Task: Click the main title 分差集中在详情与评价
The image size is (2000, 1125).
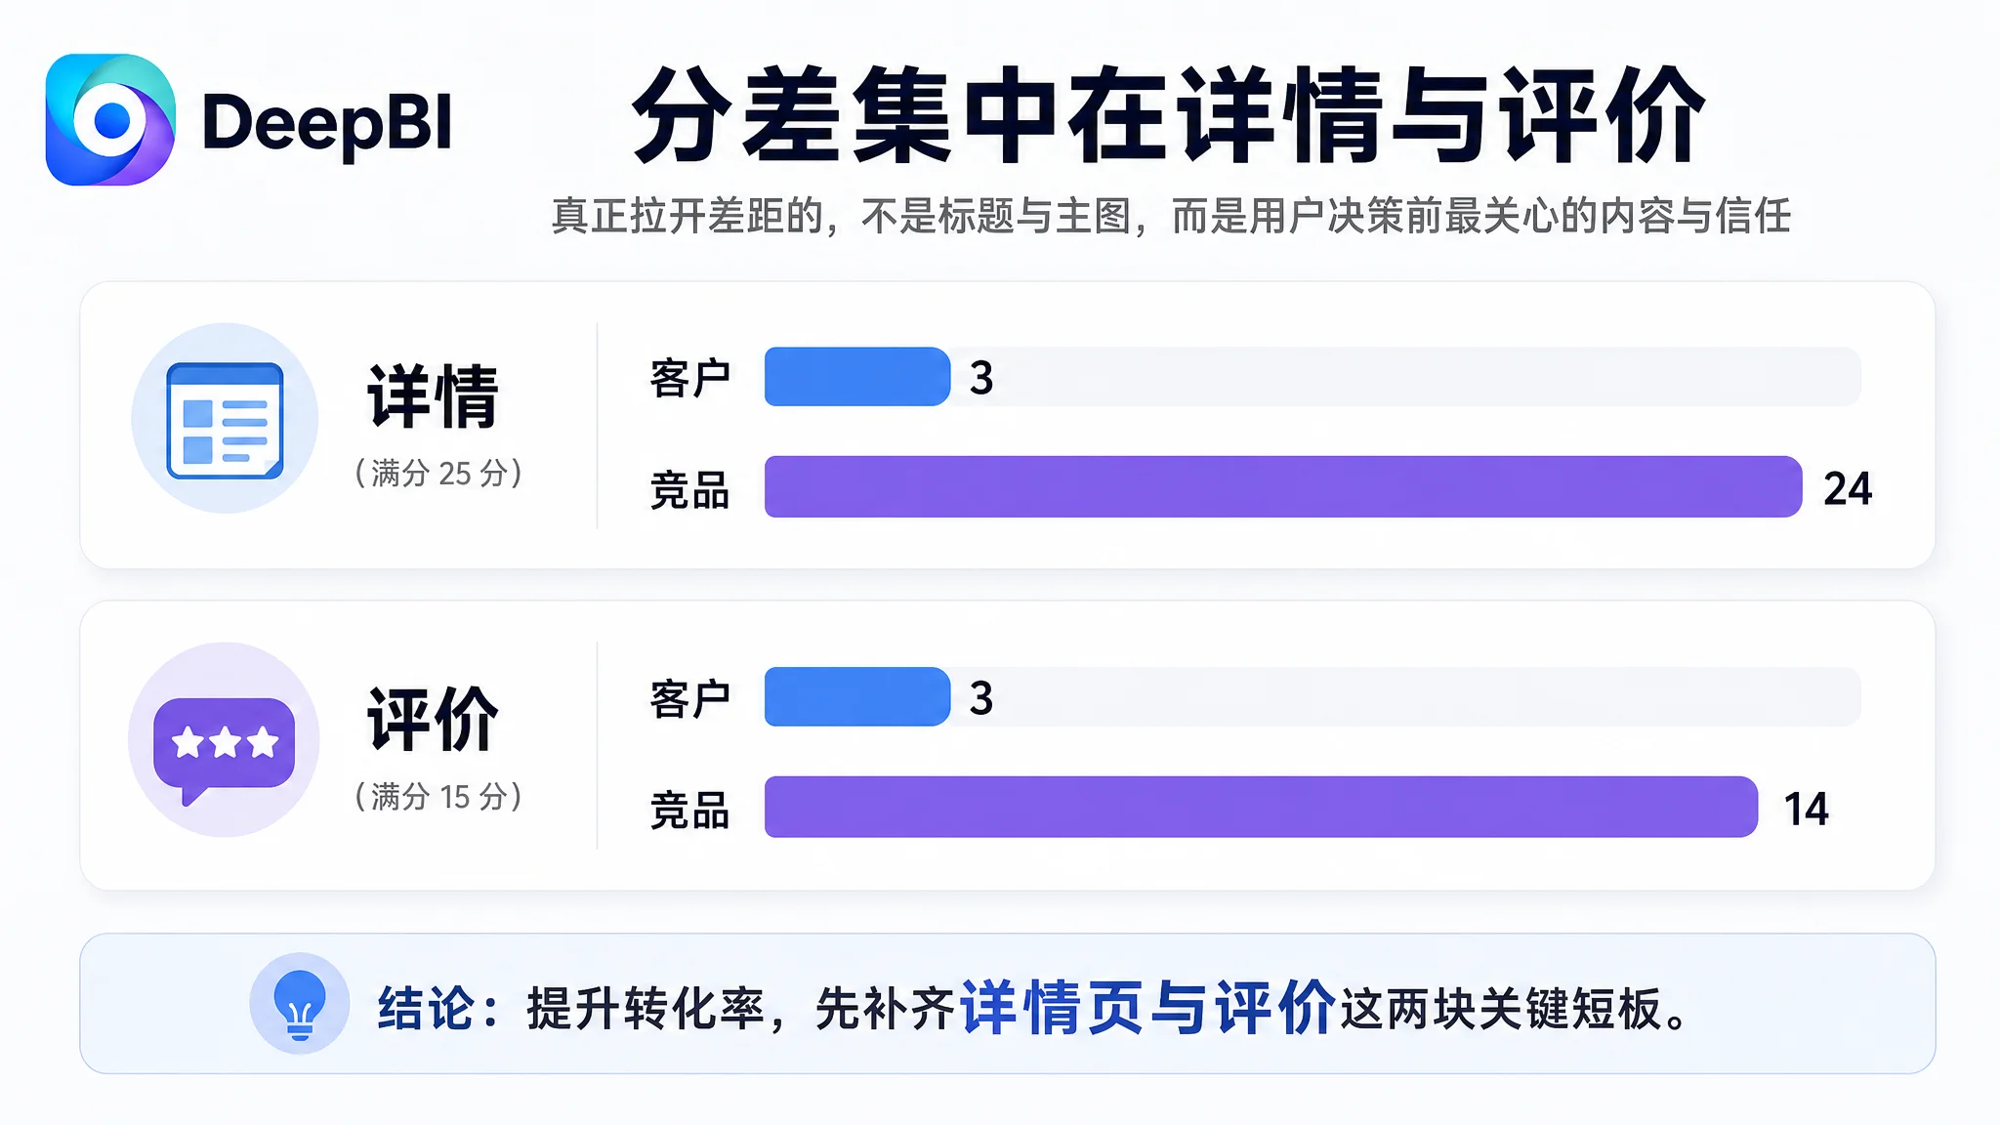Action: pos(1169,115)
